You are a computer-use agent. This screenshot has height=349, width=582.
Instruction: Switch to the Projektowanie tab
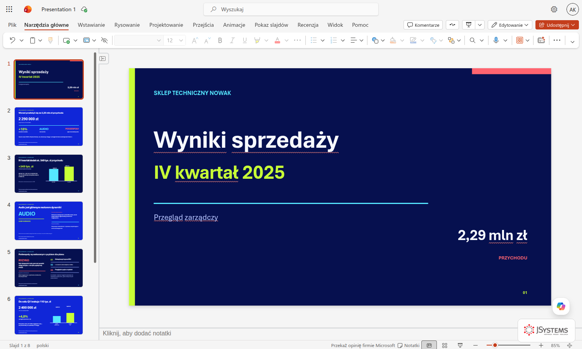(166, 25)
